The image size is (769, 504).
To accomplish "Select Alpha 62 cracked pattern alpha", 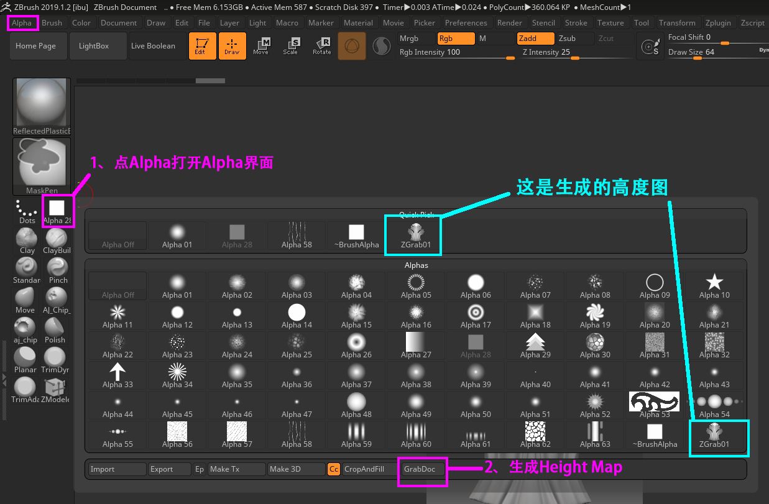I will coord(535,435).
